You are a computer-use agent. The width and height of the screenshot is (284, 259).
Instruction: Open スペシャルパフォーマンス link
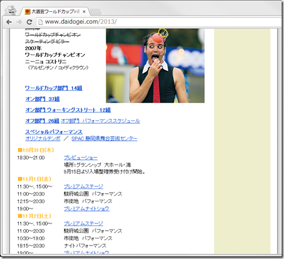click(54, 132)
